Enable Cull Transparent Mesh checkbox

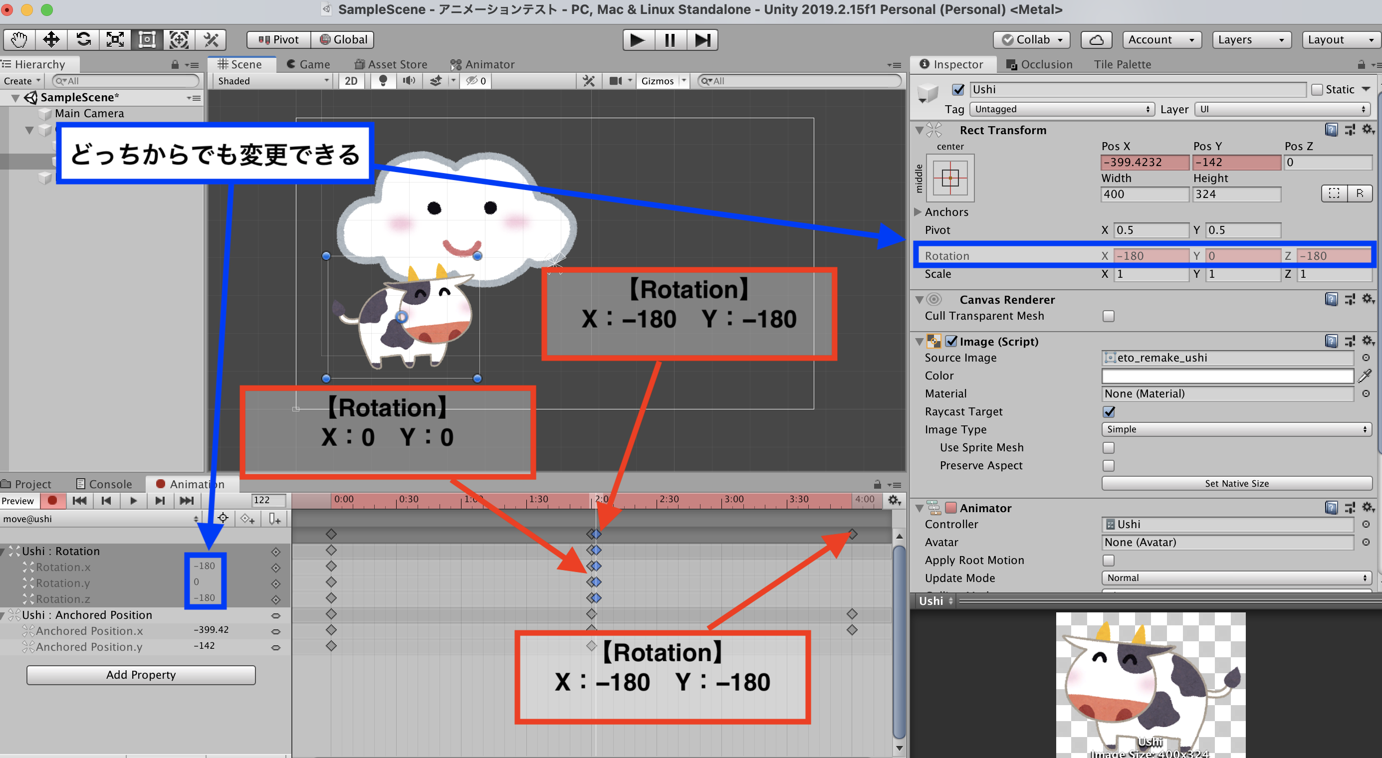click(1109, 316)
